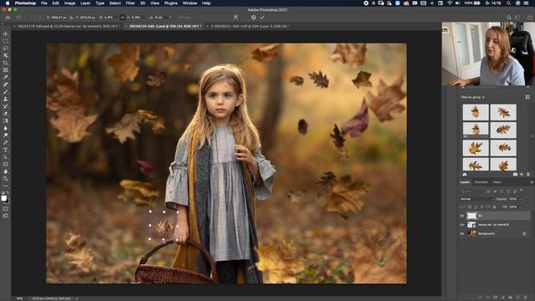The image size is (535, 301).
Task: Open the layer blend mode Normal dropdown
Action: tap(476, 199)
